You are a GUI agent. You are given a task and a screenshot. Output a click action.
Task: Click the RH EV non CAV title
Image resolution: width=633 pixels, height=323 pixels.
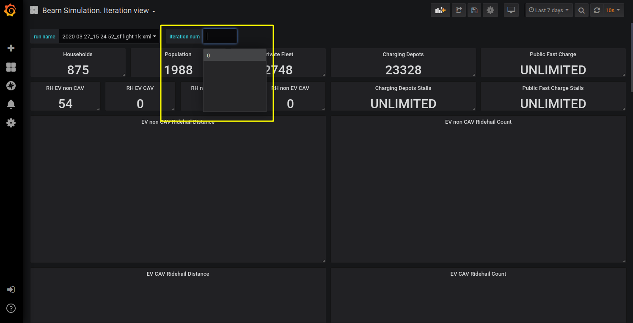[x=65, y=88]
